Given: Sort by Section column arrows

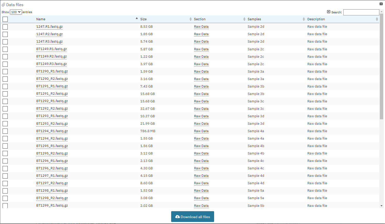Looking at the screenshot, I should pyautogui.click(x=244, y=19).
